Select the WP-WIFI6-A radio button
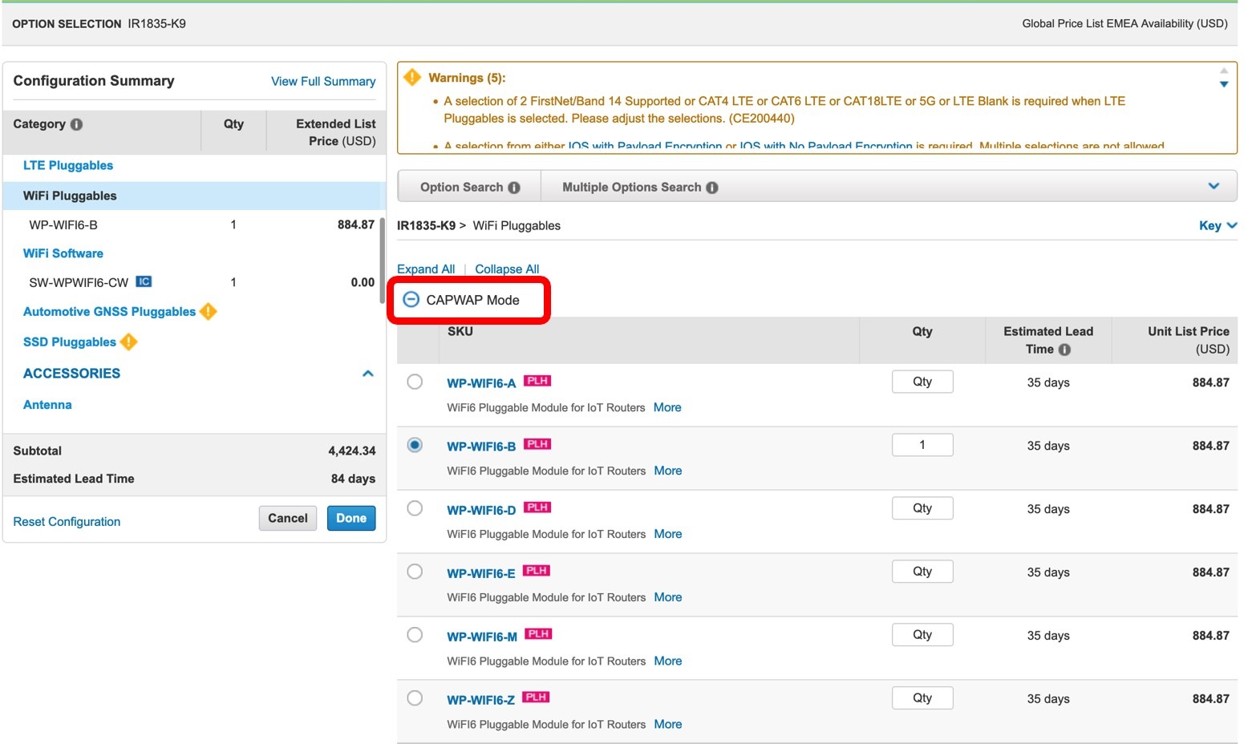 [x=415, y=382]
